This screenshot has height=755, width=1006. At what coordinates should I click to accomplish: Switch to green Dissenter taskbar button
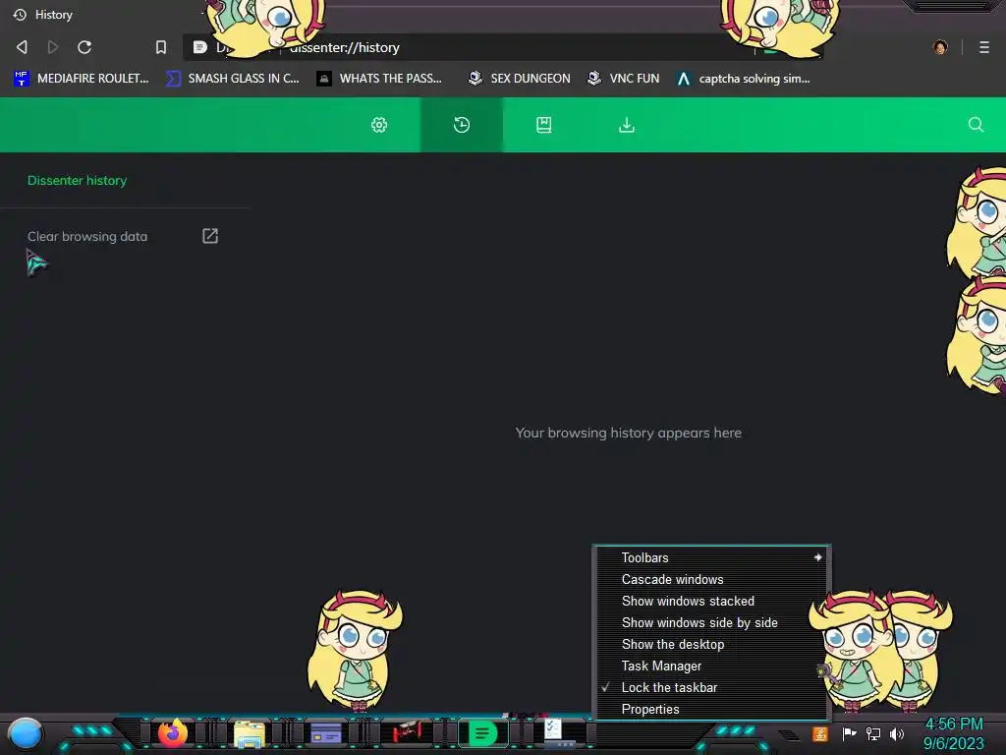click(x=483, y=732)
